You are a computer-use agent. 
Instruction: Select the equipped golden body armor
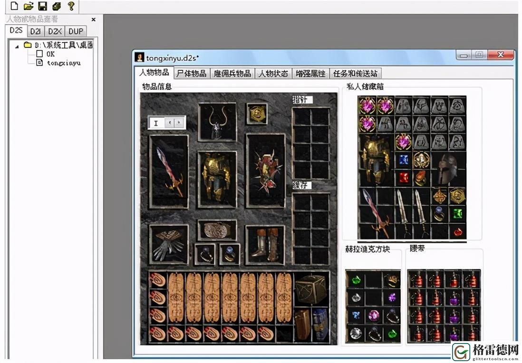click(x=217, y=180)
